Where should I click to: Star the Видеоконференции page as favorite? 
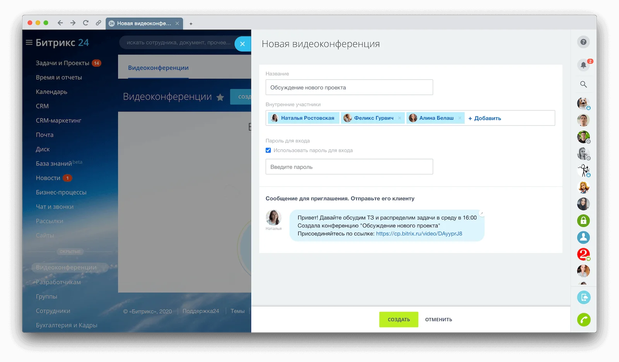(x=220, y=97)
